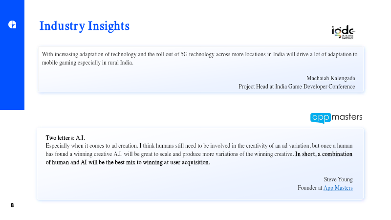Image resolution: width=391 pixels, height=220 pixels.
Task: Click the Steve Young name text
Action: (x=338, y=179)
